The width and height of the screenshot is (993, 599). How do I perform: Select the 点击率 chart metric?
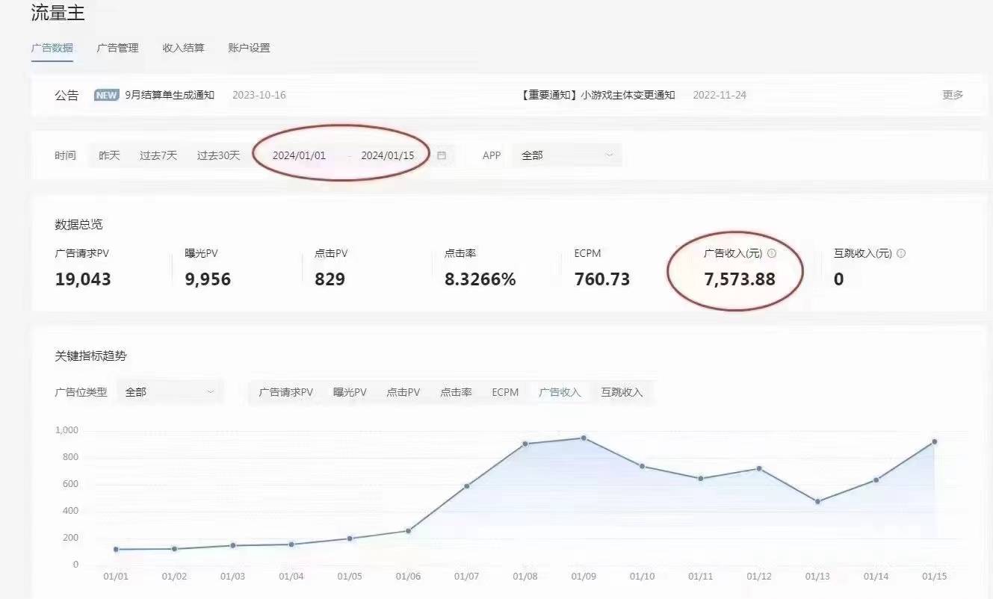tap(457, 391)
